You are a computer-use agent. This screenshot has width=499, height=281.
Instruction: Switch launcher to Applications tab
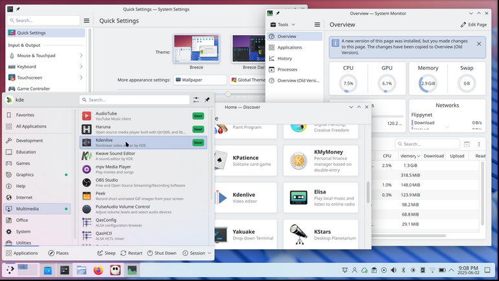[22, 253]
